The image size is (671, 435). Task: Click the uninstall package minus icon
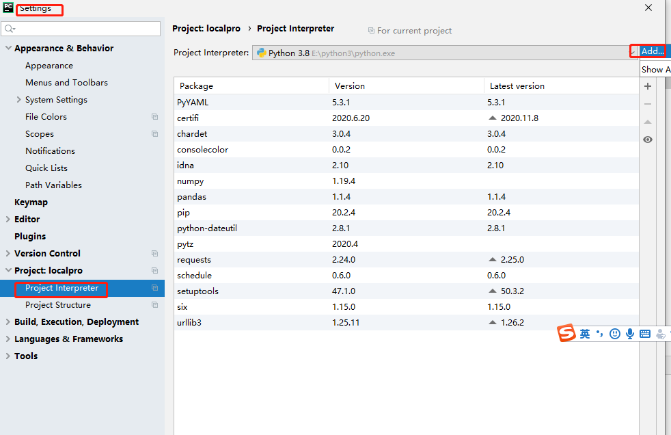pyautogui.click(x=648, y=104)
